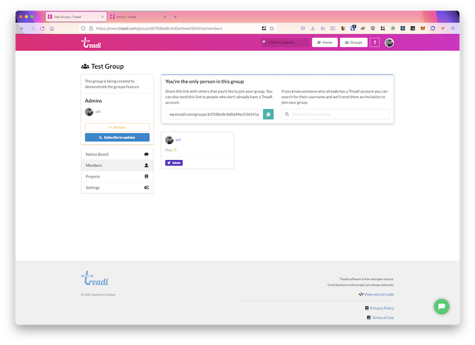475x345 pixels.
Task: Click the Groups button in header
Action: point(354,42)
